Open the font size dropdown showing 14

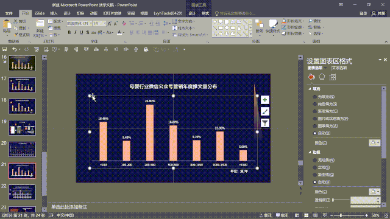coord(105,23)
